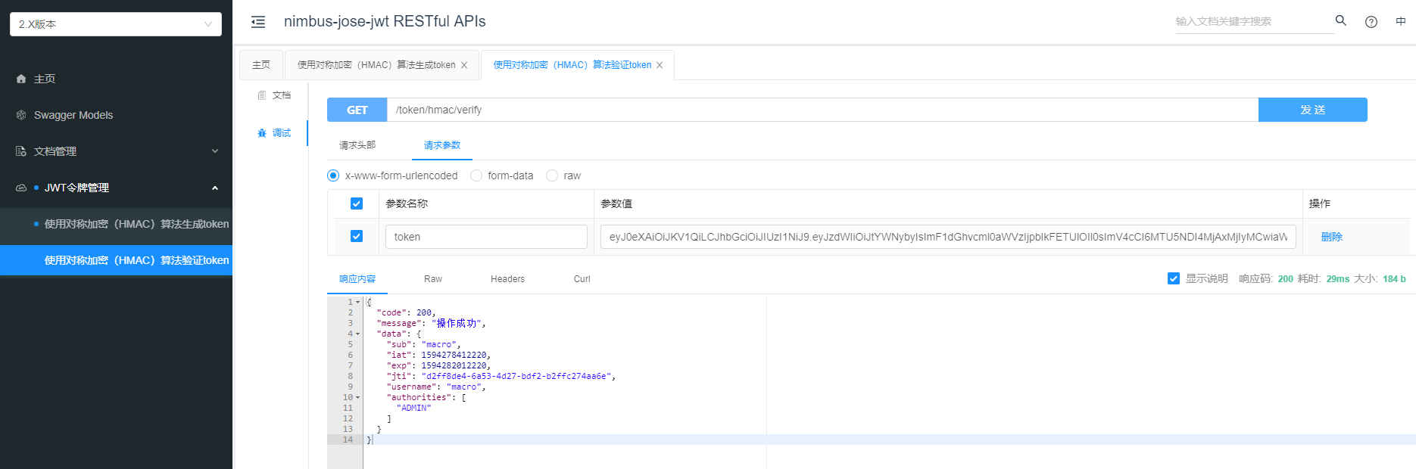
Task: Open the 响应内容 tab
Action: [357, 279]
